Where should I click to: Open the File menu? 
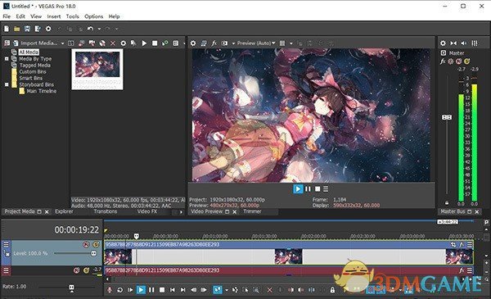(7, 16)
